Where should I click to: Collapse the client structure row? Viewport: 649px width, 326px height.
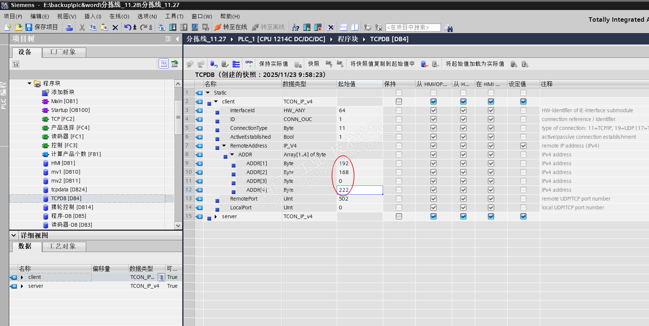tap(216, 102)
